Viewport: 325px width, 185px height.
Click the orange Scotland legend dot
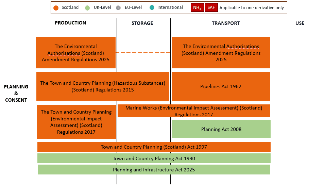coord(56,8)
